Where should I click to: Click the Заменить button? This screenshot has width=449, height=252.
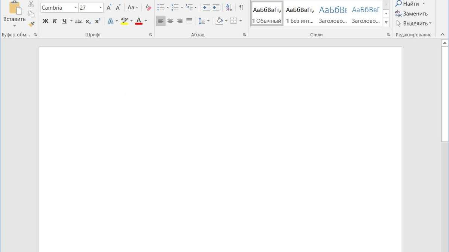pyautogui.click(x=411, y=13)
